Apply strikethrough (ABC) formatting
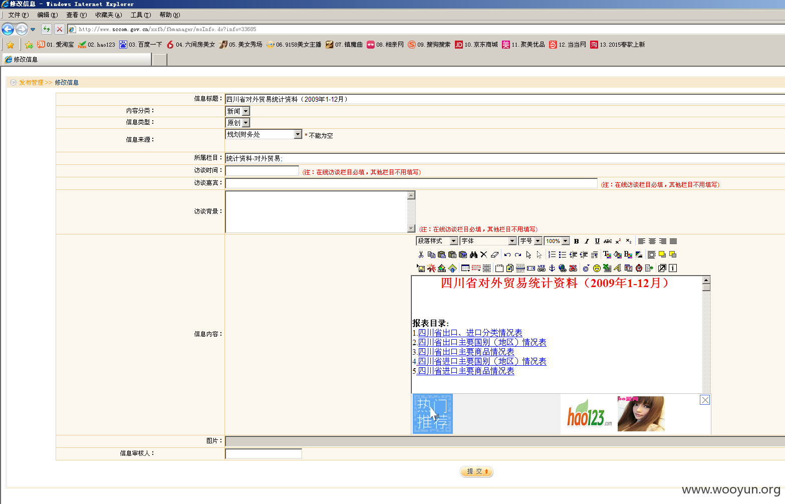The width and height of the screenshot is (785, 504). [608, 241]
